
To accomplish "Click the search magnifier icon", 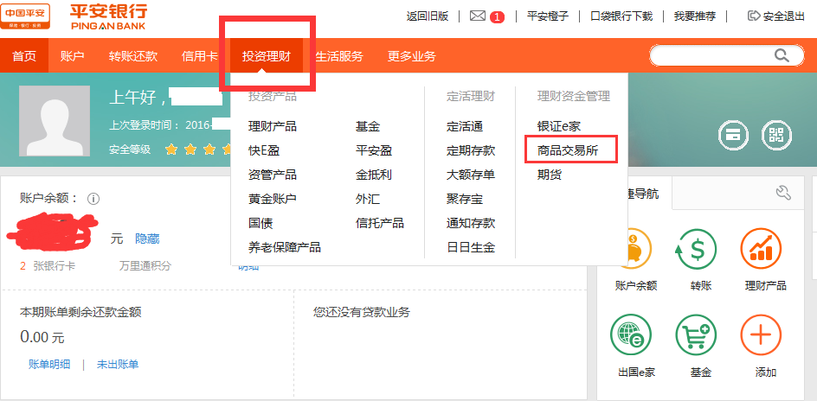I will (782, 55).
